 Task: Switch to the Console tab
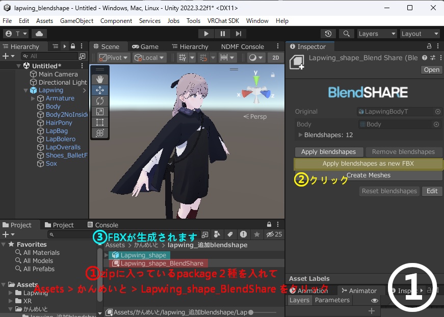[x=103, y=225]
